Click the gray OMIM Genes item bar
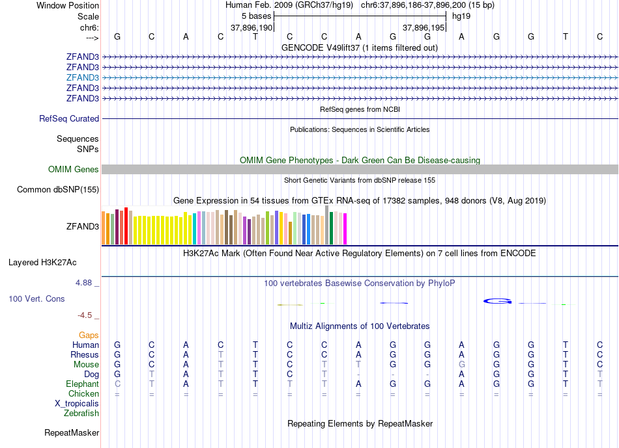Image resolution: width=619 pixels, height=448 pixels. [x=360, y=170]
